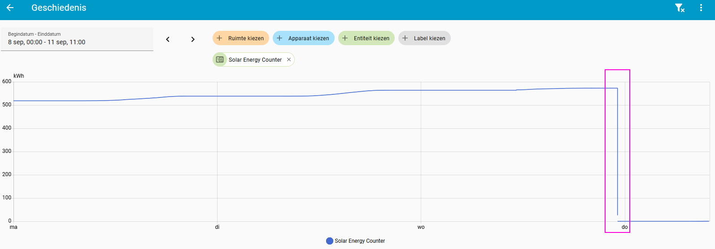Click the 'di' x-axis label

tap(217, 227)
